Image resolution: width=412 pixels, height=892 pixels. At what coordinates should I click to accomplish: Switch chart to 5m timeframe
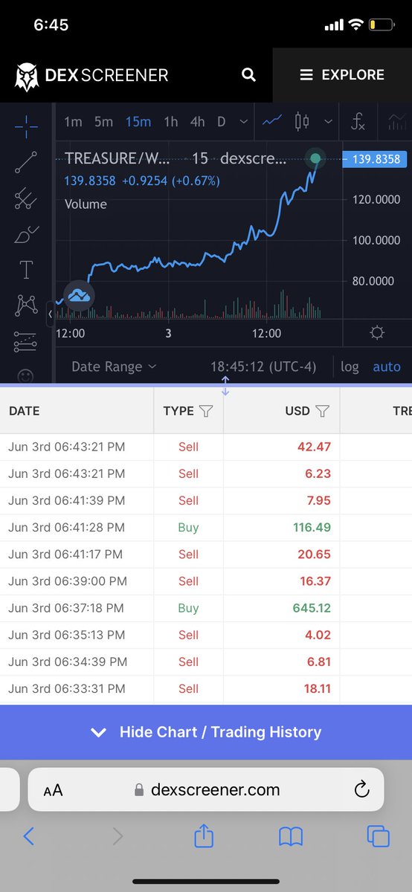[103, 122]
